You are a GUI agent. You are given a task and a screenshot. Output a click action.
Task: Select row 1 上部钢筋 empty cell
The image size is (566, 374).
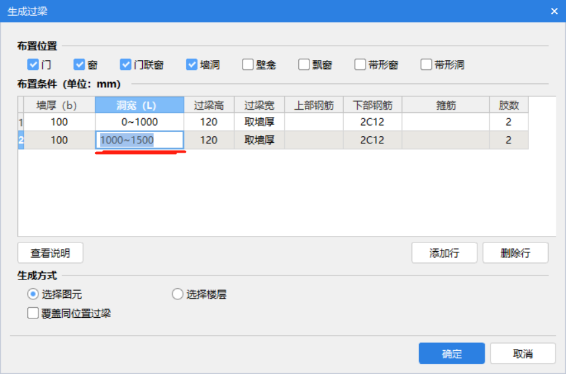pyautogui.click(x=314, y=122)
